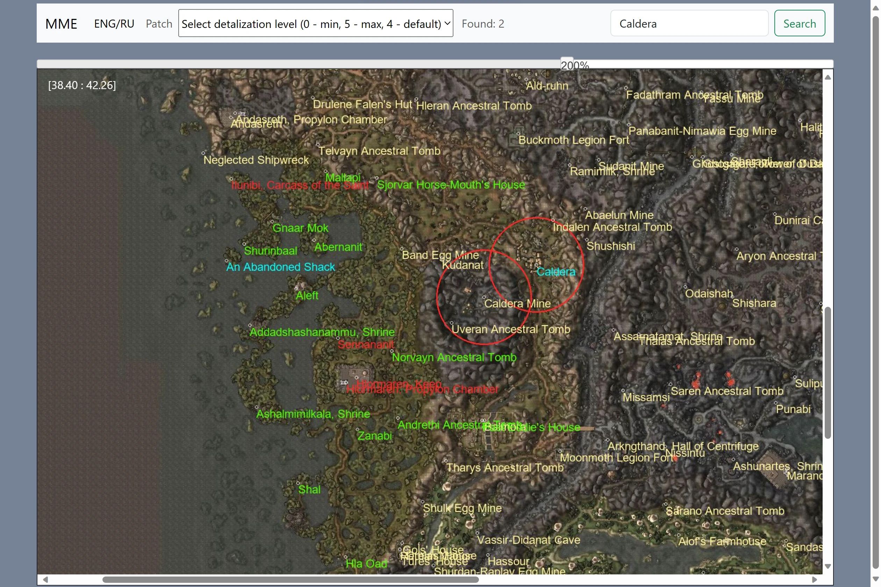881x587 pixels.
Task: Select Buckmoth Legion Fort marker
Action: coord(518,133)
